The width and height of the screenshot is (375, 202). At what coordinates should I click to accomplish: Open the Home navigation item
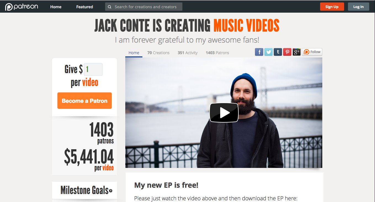coord(56,7)
